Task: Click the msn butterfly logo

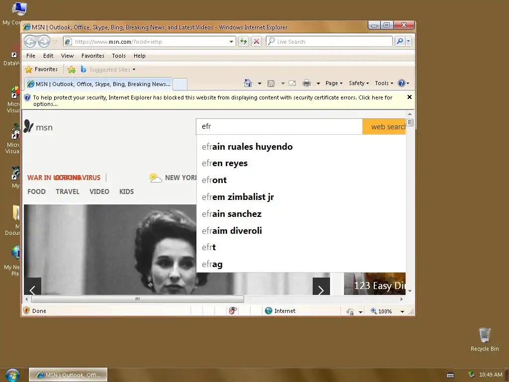Action: pyautogui.click(x=28, y=126)
